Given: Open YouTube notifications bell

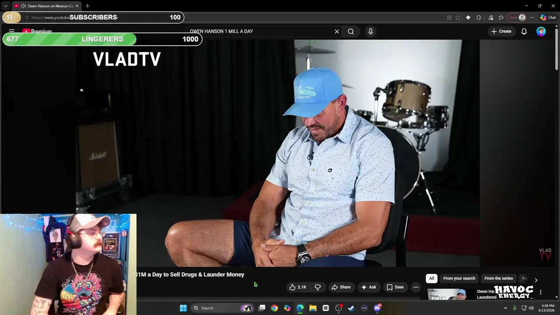Looking at the screenshot, I should pos(524,31).
